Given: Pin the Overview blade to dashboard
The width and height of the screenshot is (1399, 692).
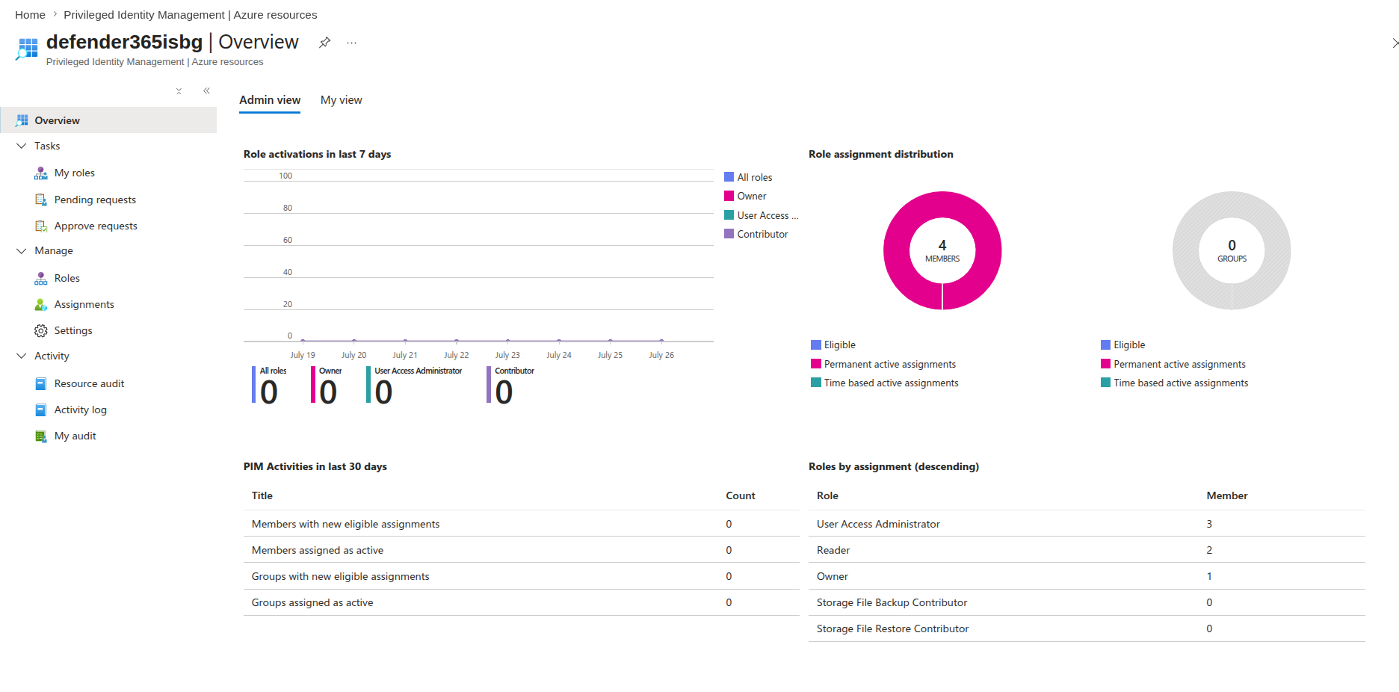Looking at the screenshot, I should pos(324,43).
